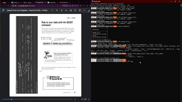Image resolution: width=182 pixels, height=102 pixels.
Task: Click the SELECT * FROM my_contacts code
Action: click(x=57, y=44)
